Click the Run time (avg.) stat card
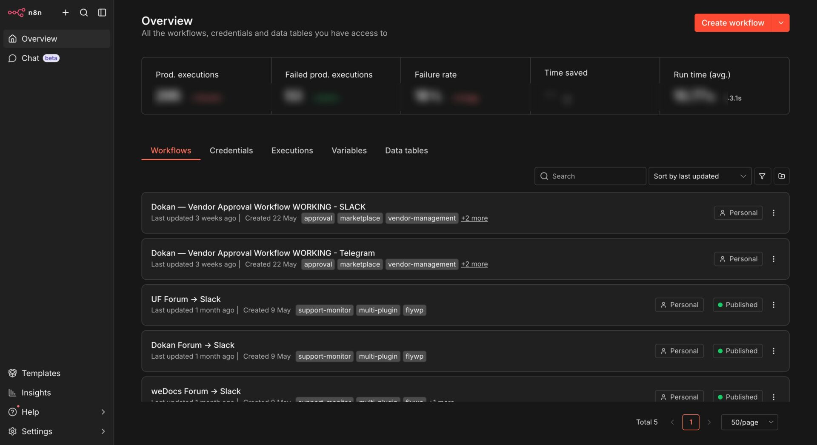 point(725,86)
